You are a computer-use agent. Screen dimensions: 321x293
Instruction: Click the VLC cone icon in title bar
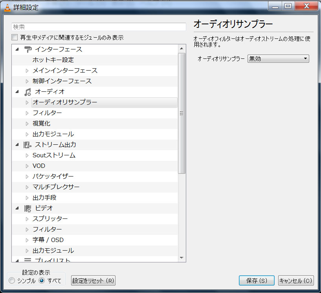click(x=7, y=7)
